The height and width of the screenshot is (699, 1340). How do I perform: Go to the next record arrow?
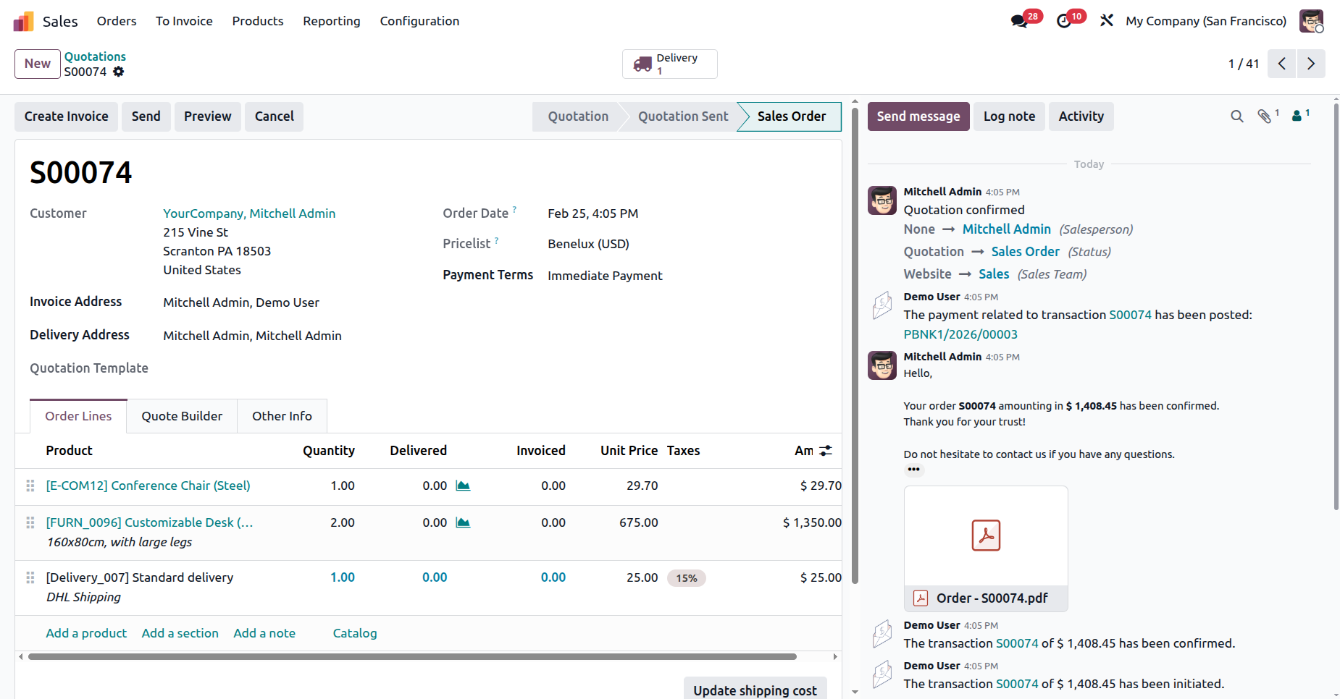pyautogui.click(x=1310, y=64)
